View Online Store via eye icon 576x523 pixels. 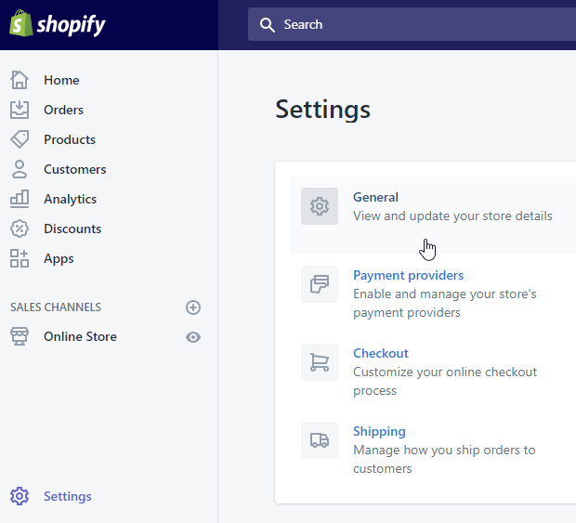tap(193, 337)
